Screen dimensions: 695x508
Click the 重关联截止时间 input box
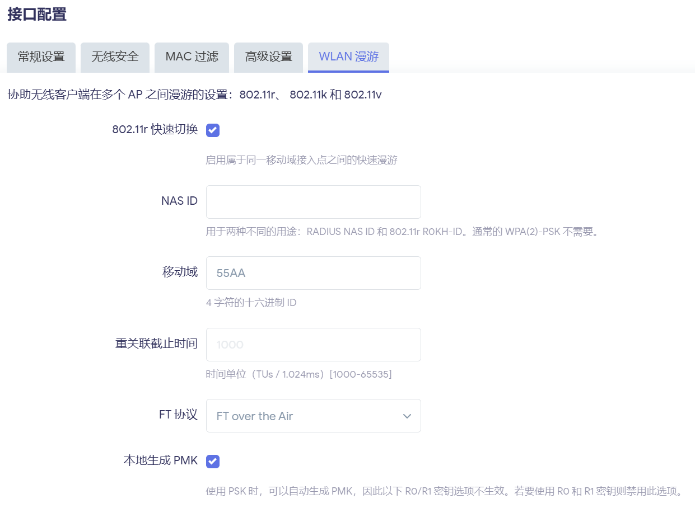click(x=313, y=345)
